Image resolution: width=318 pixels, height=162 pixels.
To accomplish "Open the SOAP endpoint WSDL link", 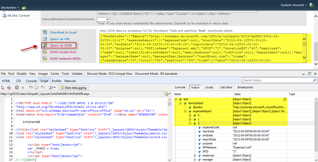I will 65,59.
